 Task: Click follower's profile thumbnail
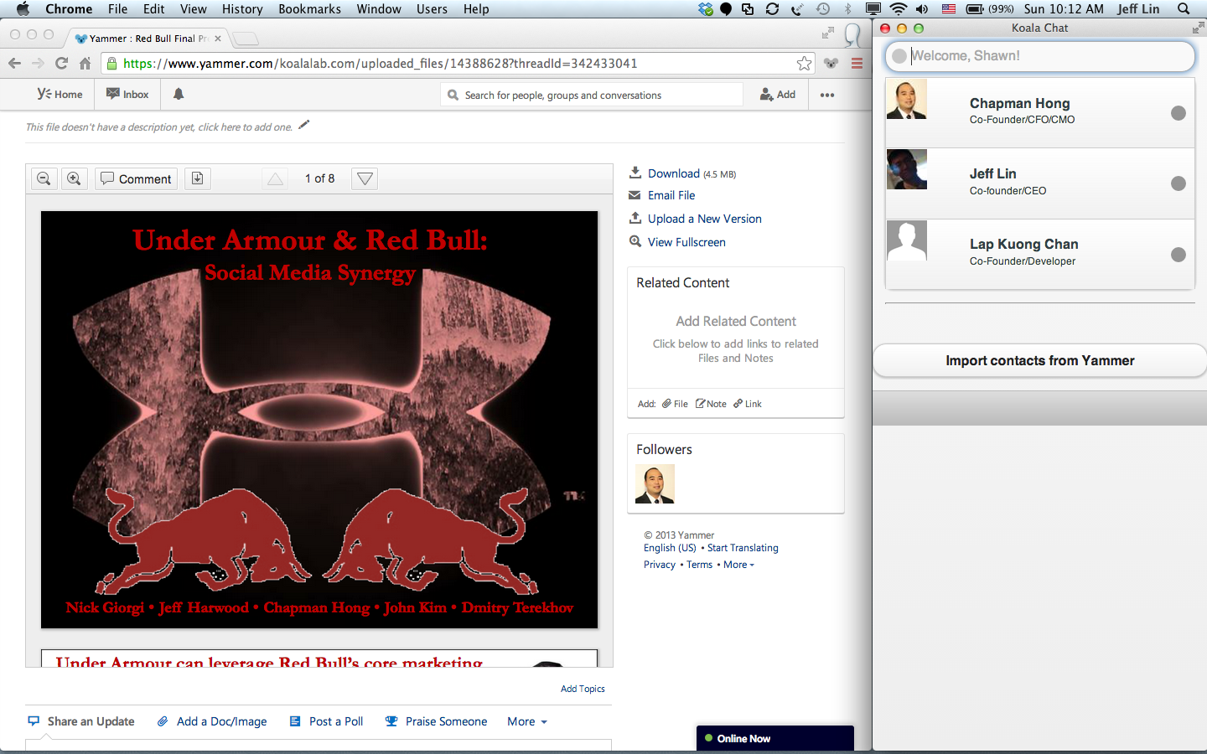(x=655, y=484)
